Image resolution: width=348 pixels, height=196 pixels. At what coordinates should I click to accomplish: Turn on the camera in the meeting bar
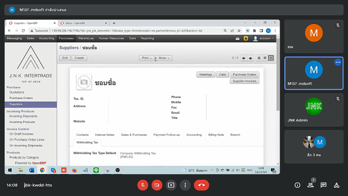tap(157, 185)
